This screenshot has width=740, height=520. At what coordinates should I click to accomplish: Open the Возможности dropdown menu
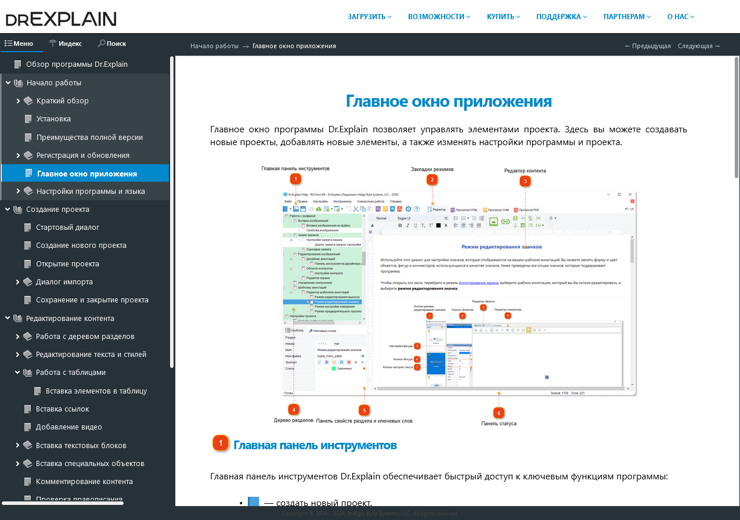[439, 17]
